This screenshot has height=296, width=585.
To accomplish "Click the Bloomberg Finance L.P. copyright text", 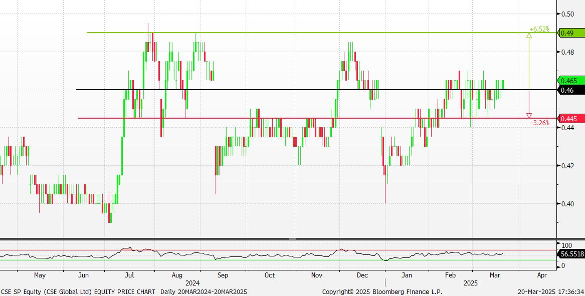I will pyautogui.click(x=382, y=291).
